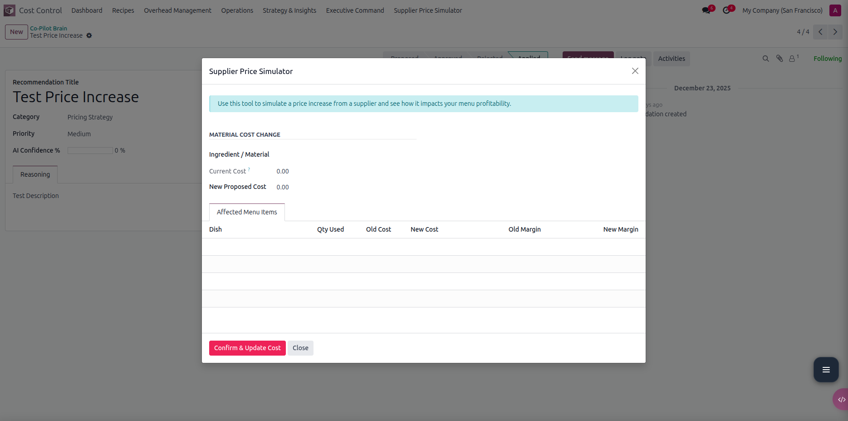The width and height of the screenshot is (848, 421).
Task: Open the My Company (San Francisco) switcher
Action: pos(782,10)
